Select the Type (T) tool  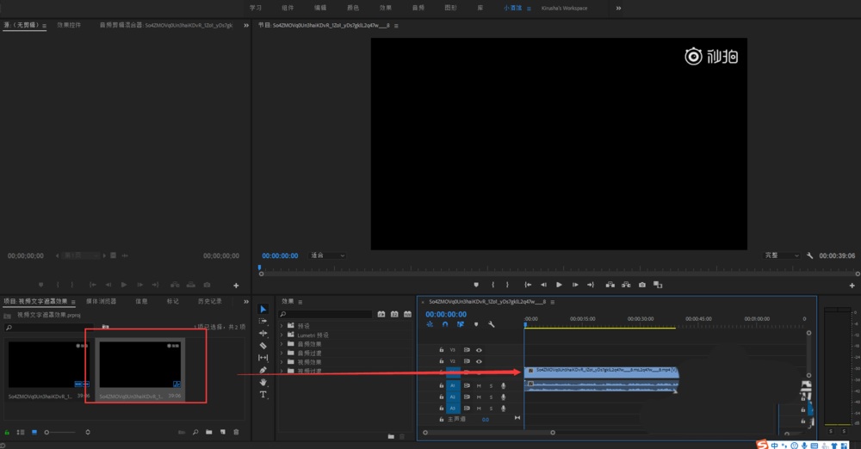point(263,395)
